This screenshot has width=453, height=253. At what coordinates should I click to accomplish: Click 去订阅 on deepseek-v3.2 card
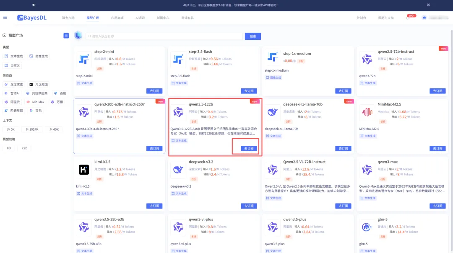pos(249,206)
